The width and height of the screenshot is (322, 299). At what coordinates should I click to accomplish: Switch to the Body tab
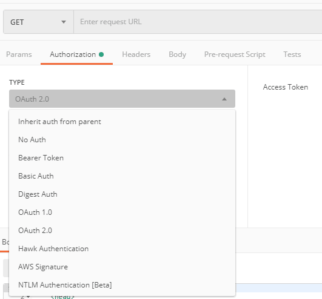(178, 54)
